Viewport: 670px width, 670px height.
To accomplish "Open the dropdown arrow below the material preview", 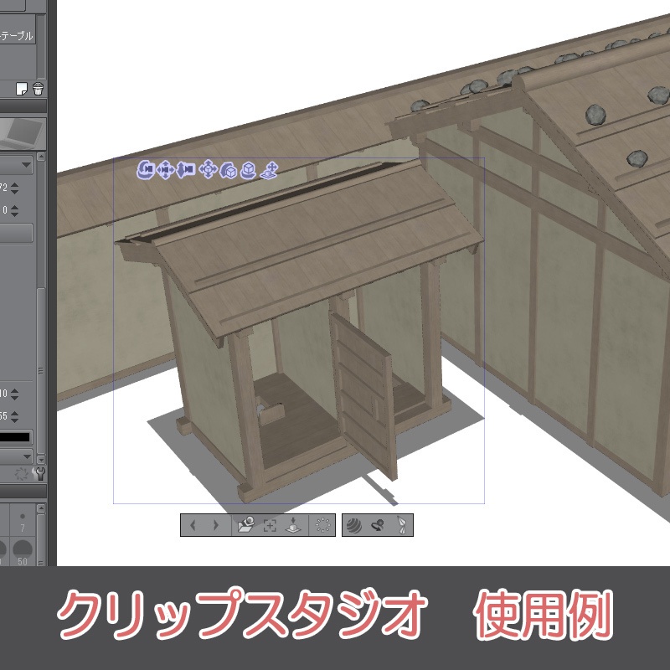I will (x=26, y=164).
